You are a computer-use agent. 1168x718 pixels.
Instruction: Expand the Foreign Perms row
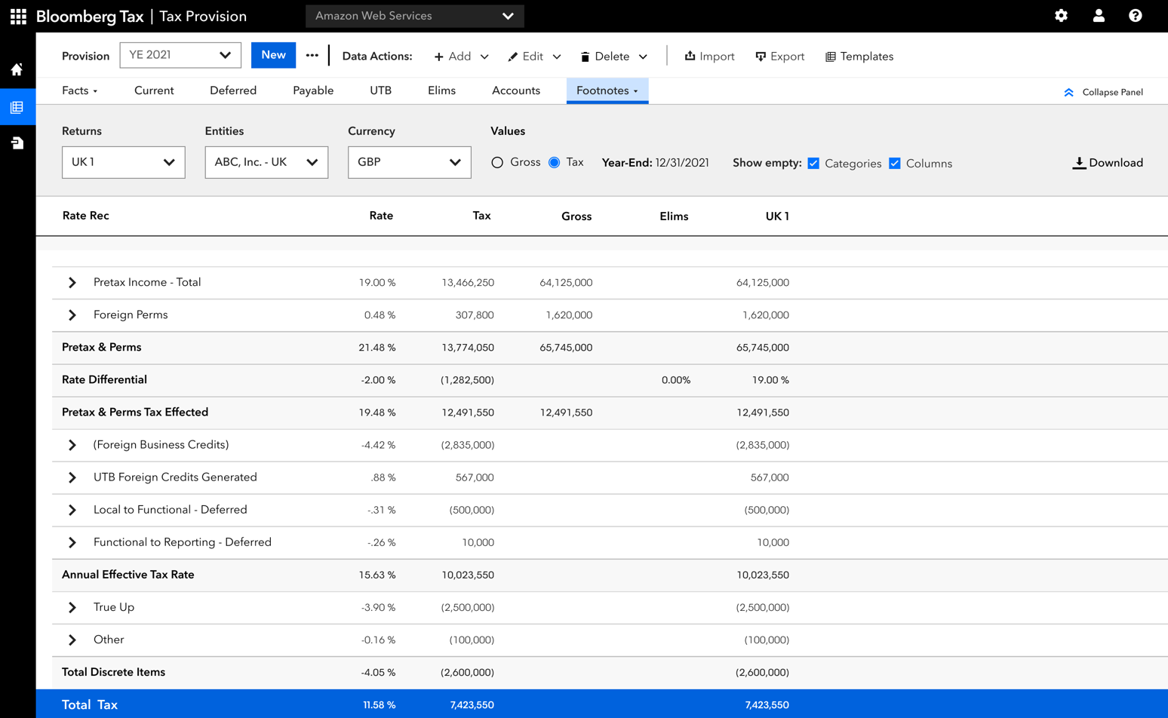point(72,315)
